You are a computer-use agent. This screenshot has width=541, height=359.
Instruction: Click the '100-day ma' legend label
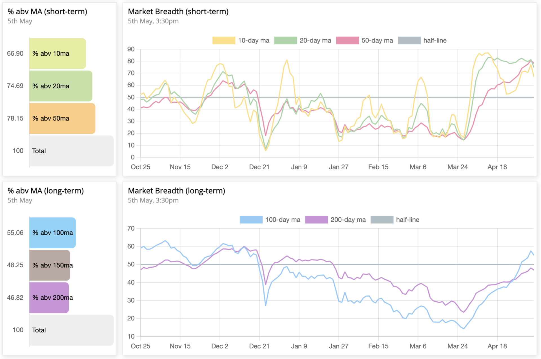[283, 220]
